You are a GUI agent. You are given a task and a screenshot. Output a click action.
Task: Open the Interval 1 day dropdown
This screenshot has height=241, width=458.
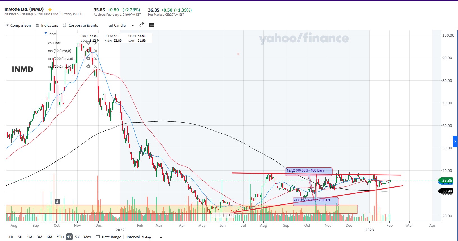coord(144,237)
